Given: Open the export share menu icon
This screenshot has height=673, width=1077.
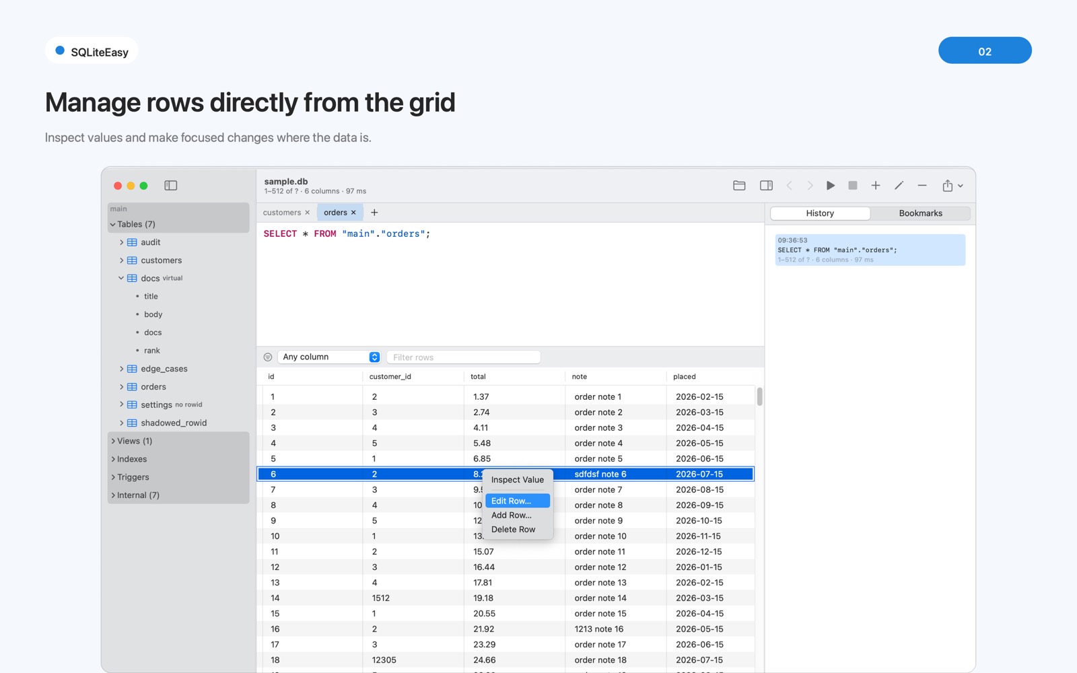Looking at the screenshot, I should click(952, 186).
